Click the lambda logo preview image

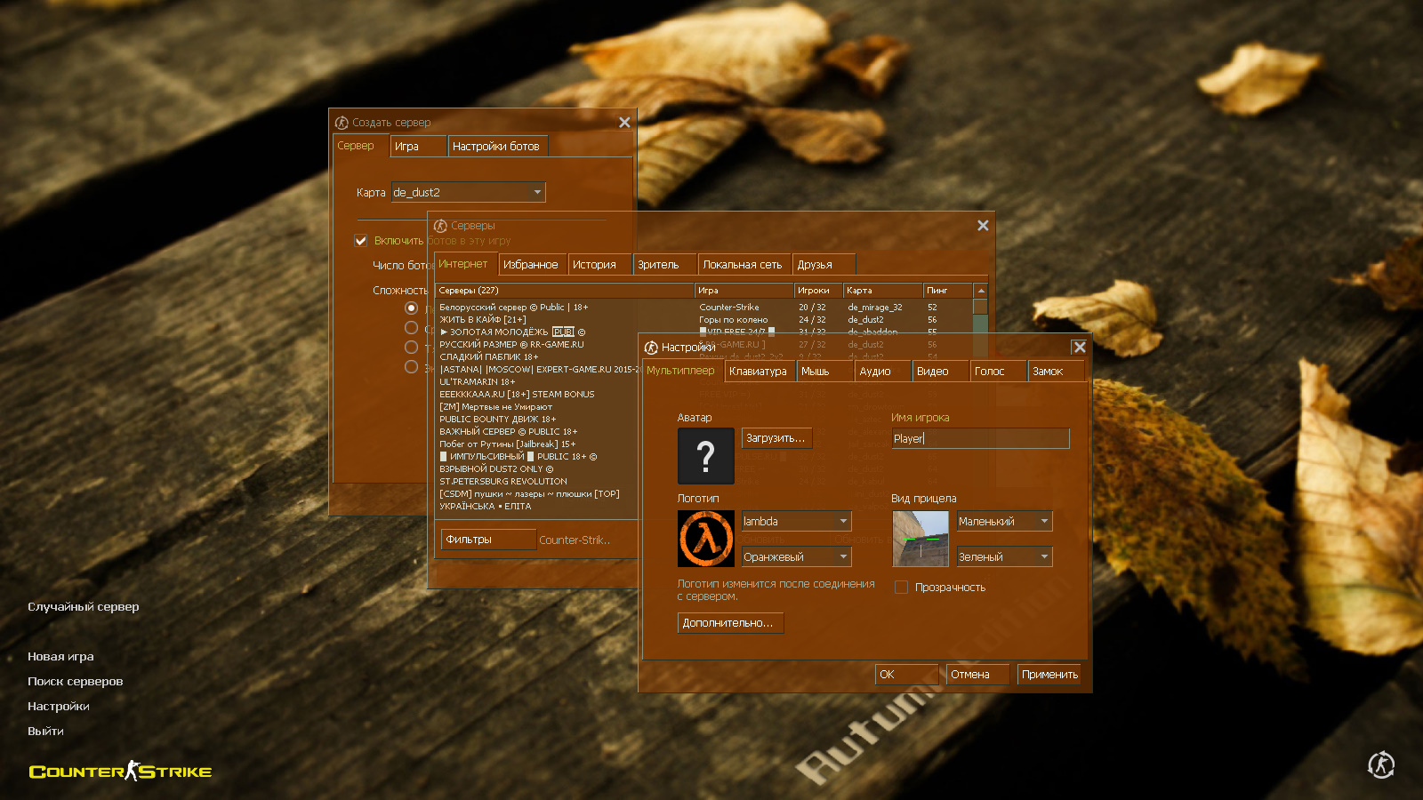point(705,539)
